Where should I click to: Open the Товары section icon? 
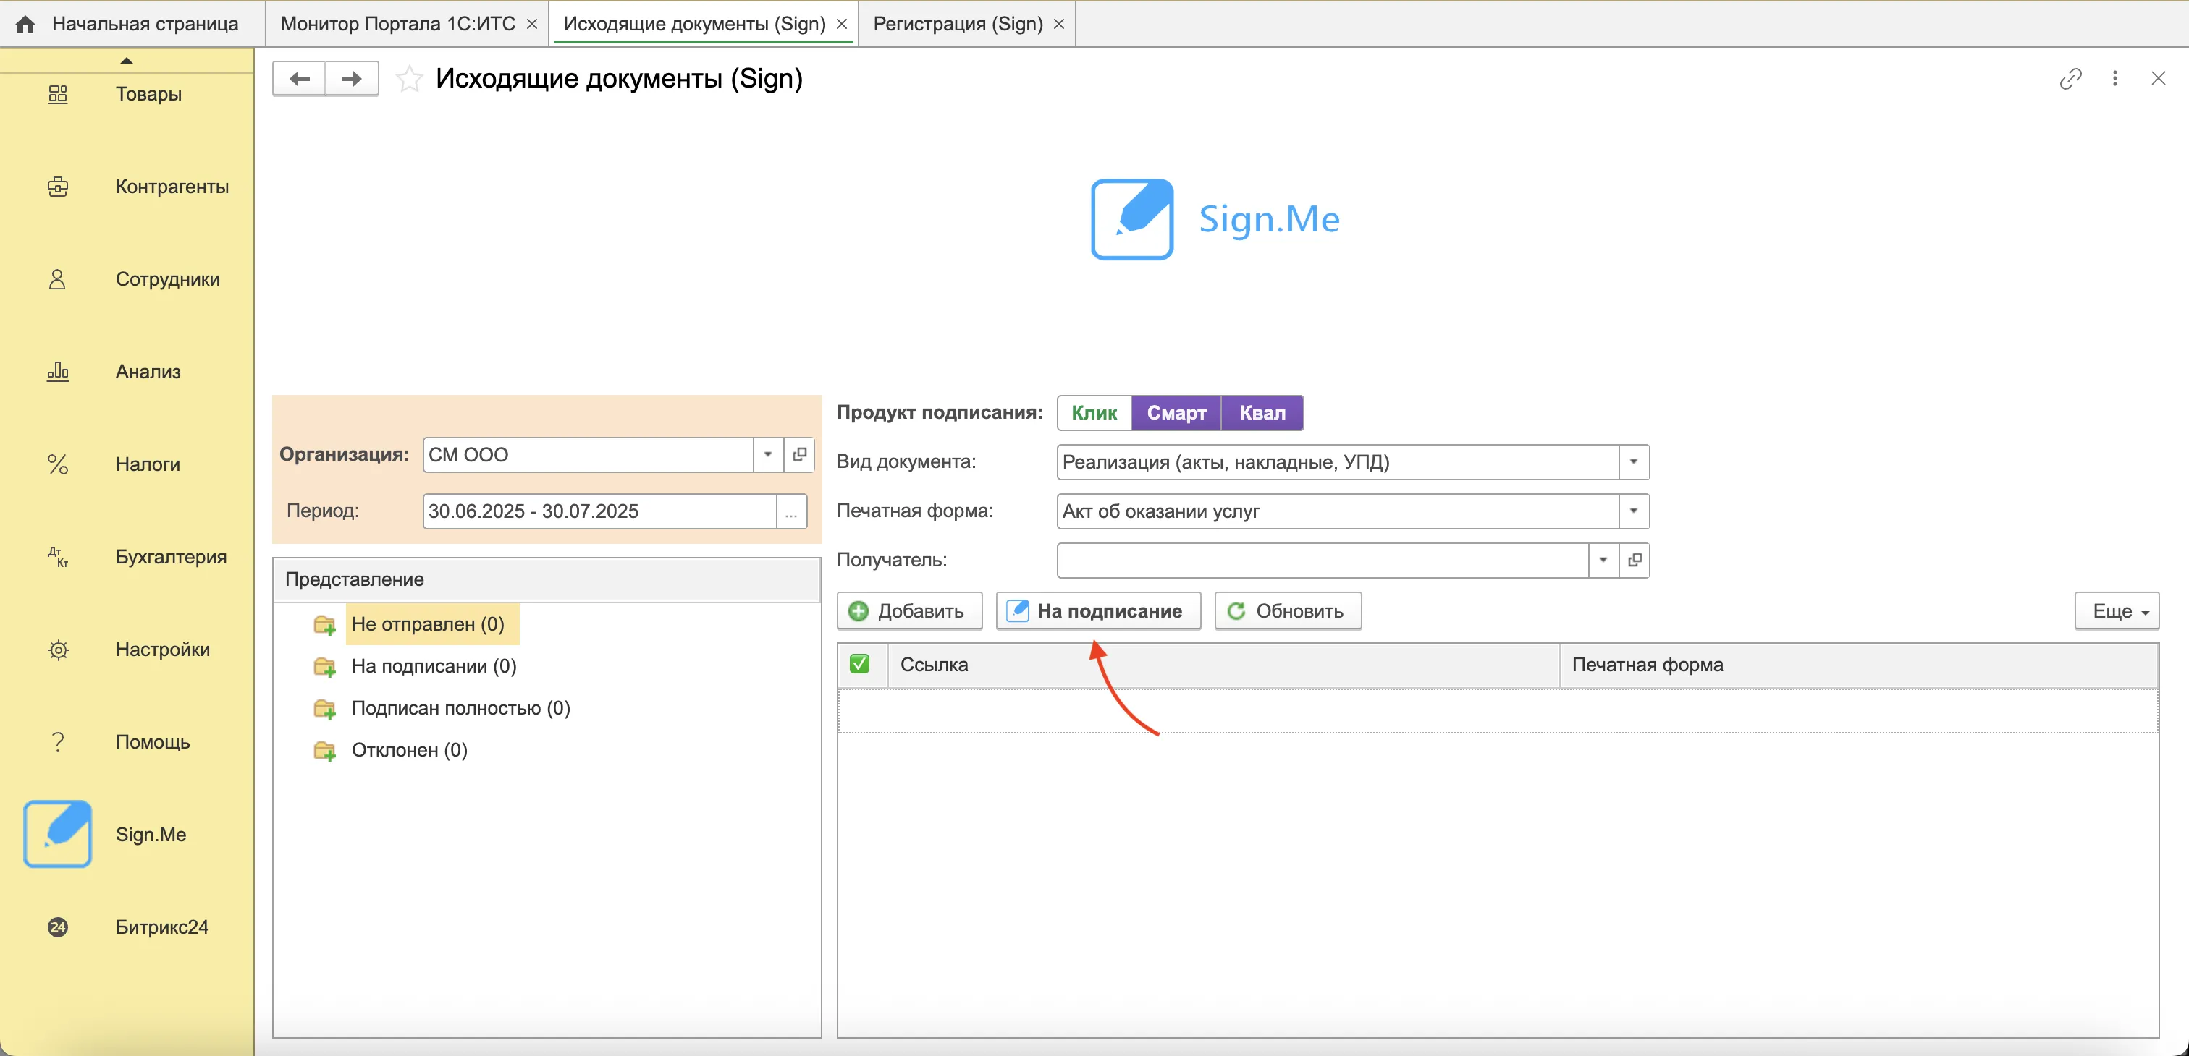58,93
